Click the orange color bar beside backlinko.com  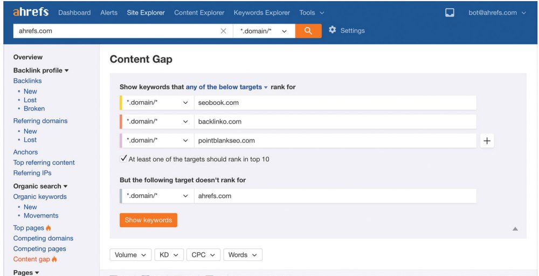pos(121,122)
